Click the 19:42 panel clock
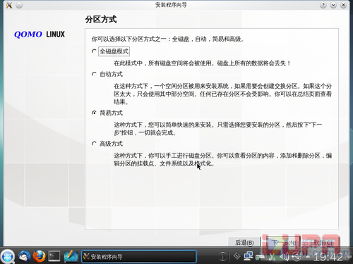The width and height of the screenshot is (353, 264). 328,257
